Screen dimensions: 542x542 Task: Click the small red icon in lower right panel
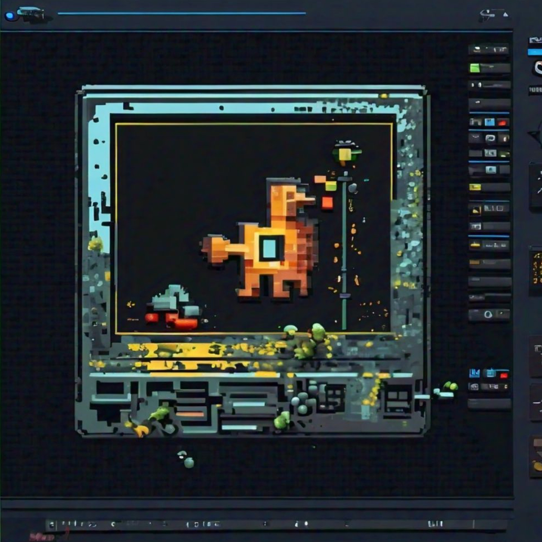pyautogui.click(x=503, y=375)
